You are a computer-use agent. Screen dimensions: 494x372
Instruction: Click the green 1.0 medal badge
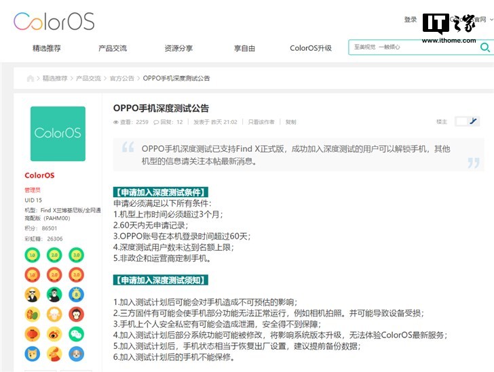(33, 255)
